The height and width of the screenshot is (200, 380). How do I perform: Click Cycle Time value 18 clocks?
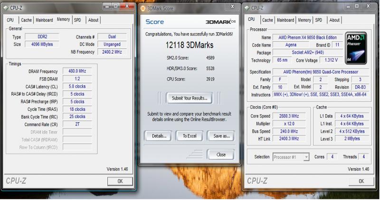(77, 109)
